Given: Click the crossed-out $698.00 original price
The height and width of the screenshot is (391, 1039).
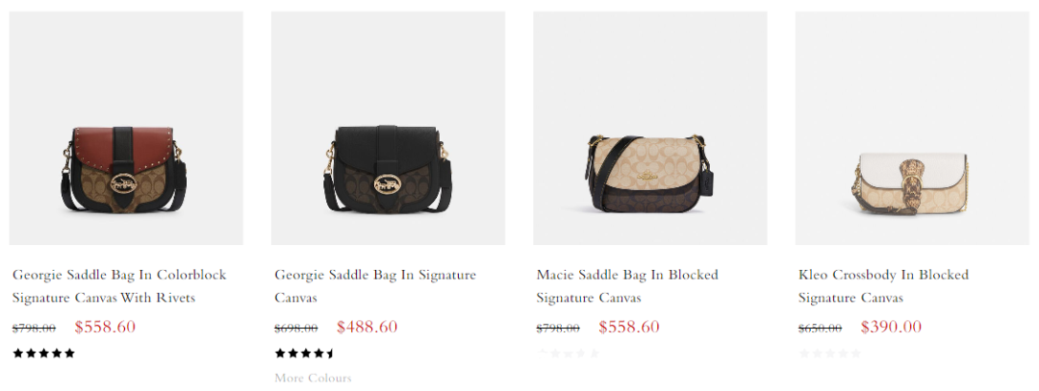Looking at the screenshot, I should [x=296, y=329].
